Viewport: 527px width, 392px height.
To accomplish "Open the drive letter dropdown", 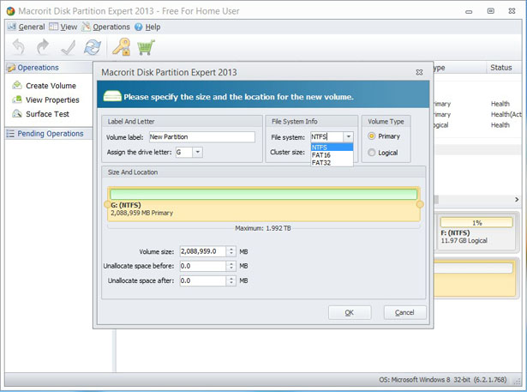I will click(198, 152).
